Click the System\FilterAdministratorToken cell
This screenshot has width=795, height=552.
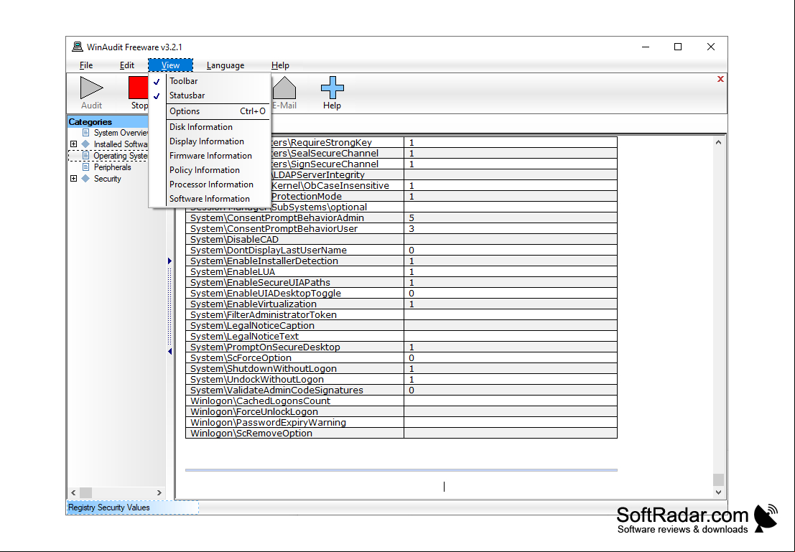click(294, 315)
